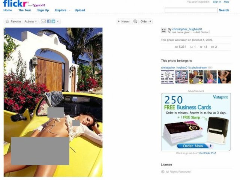The image size is (240, 180).
Task: Open The Tour page
Action: (25, 10)
